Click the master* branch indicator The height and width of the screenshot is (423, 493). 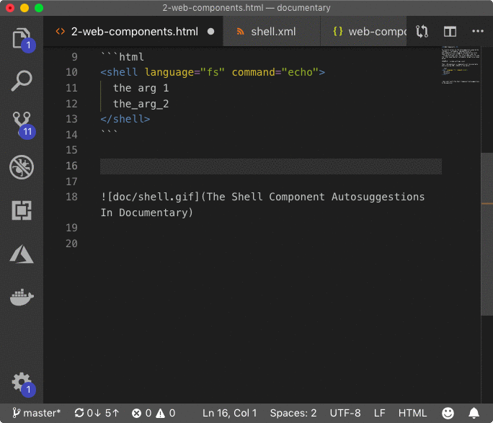tap(37, 413)
